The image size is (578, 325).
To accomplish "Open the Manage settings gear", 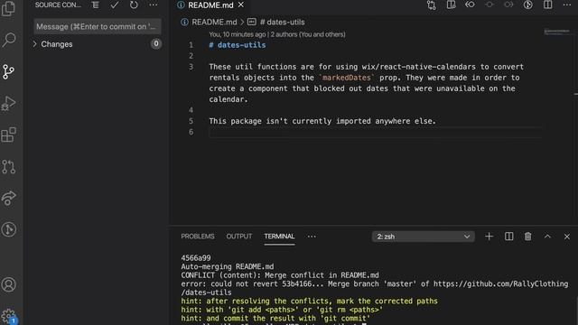I will click(x=8, y=316).
